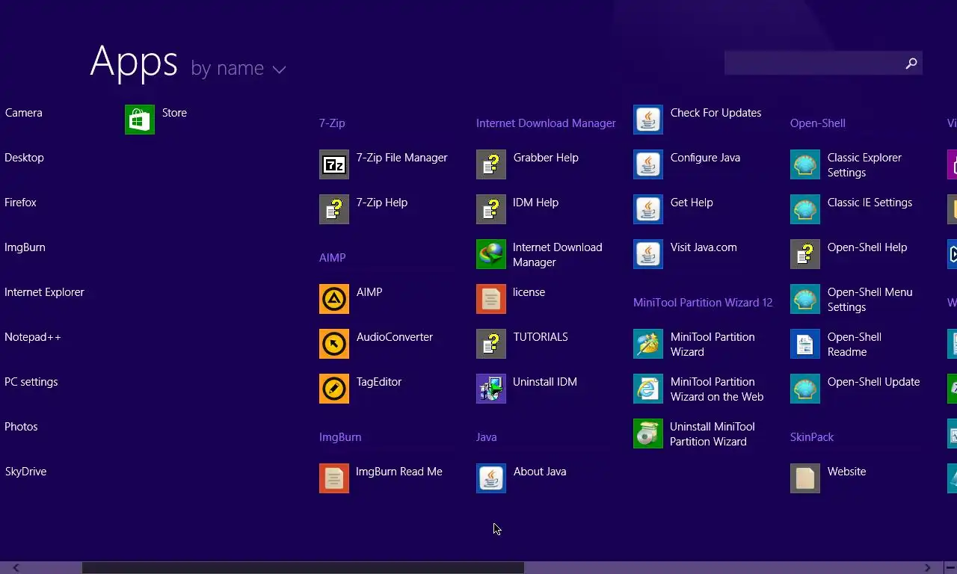This screenshot has height=574, width=957.
Task: Open Grabber Help icon
Action: 491,164
